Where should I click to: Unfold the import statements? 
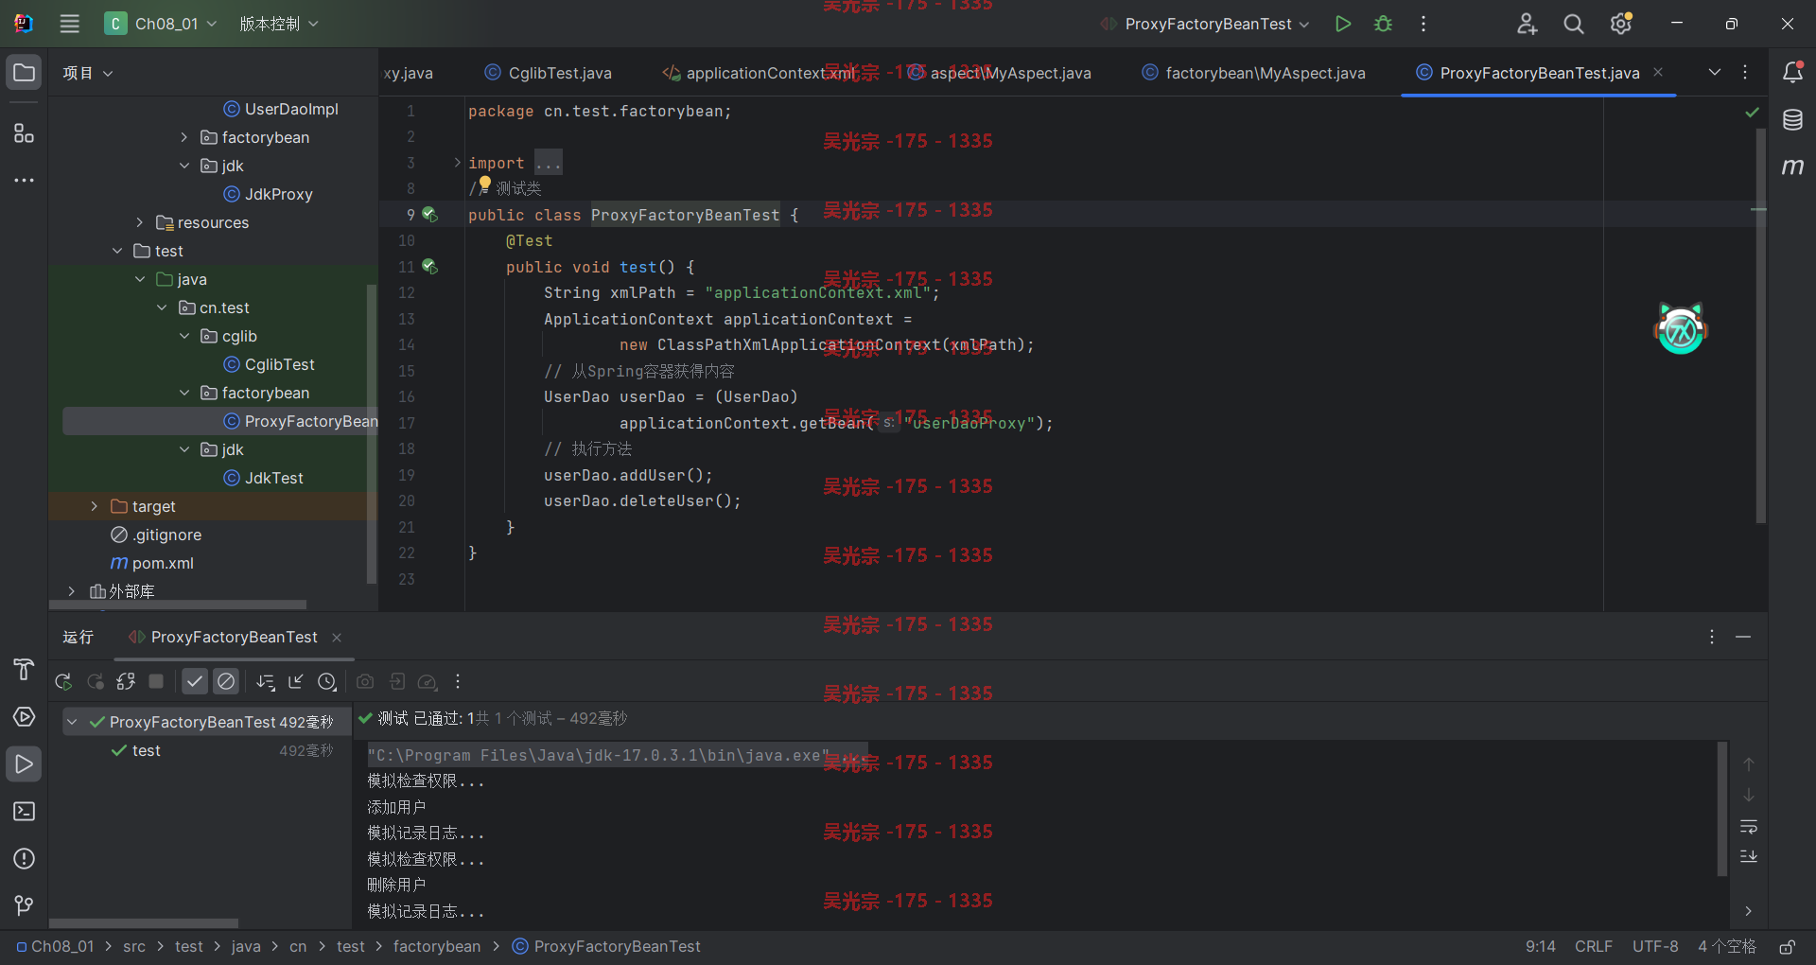458,163
